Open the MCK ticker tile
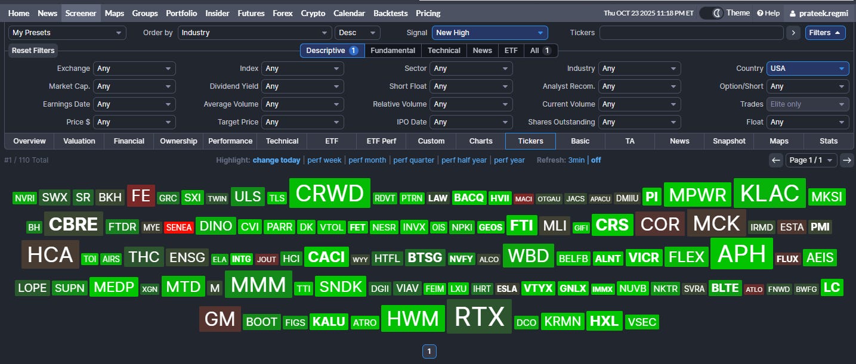The image size is (856, 364). 716,223
